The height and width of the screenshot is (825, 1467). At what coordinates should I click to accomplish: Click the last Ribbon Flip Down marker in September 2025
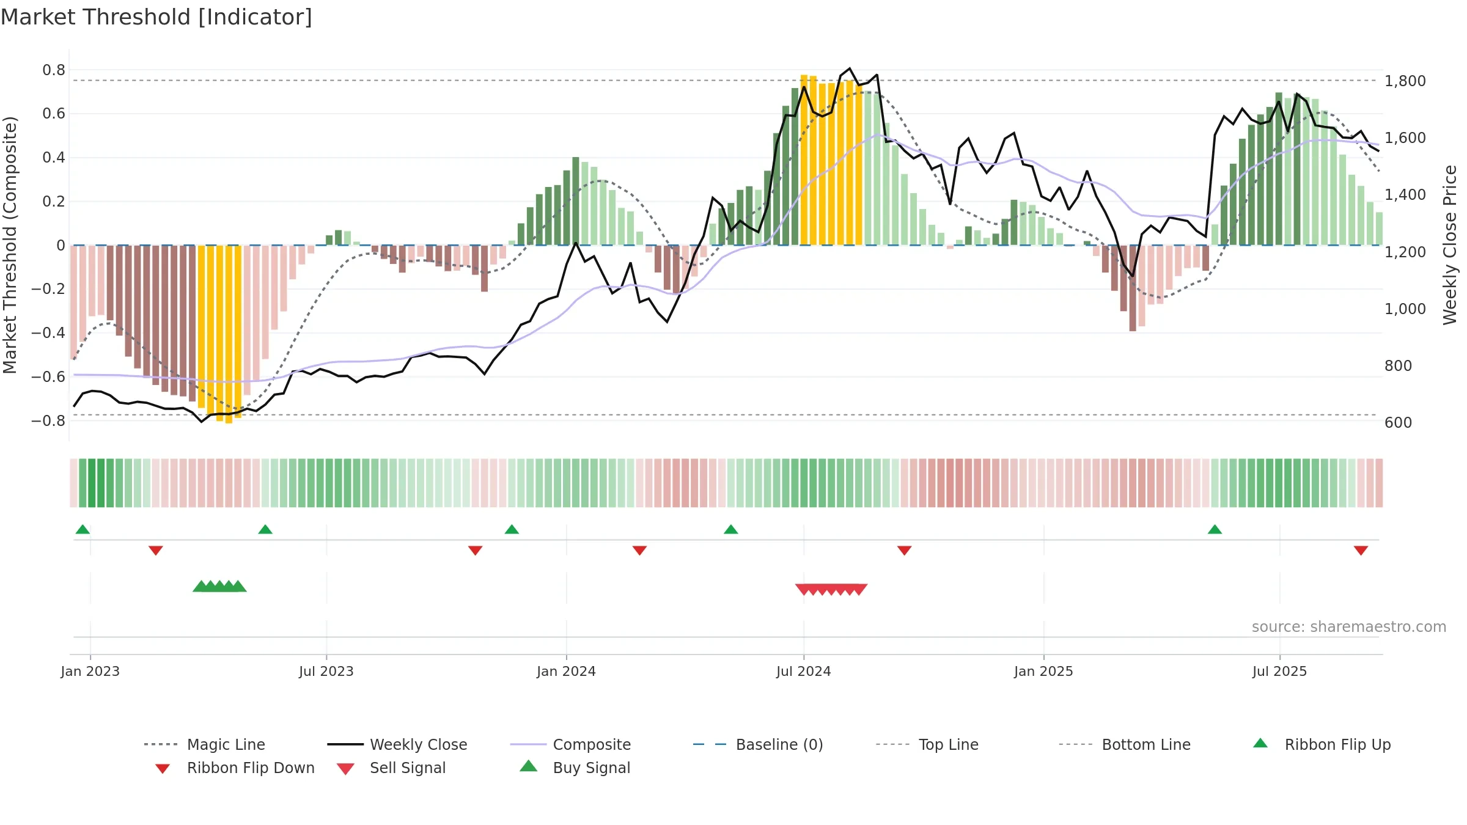click(1361, 551)
